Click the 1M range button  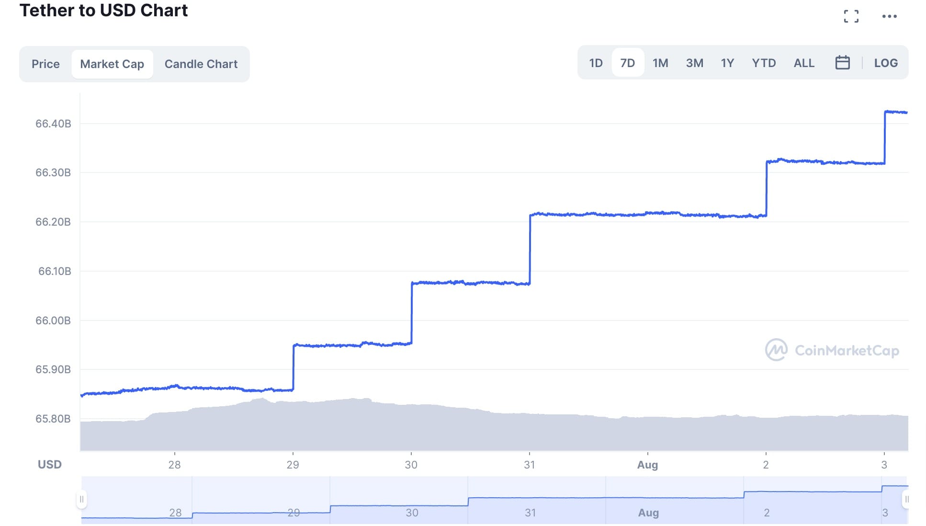pyautogui.click(x=660, y=63)
